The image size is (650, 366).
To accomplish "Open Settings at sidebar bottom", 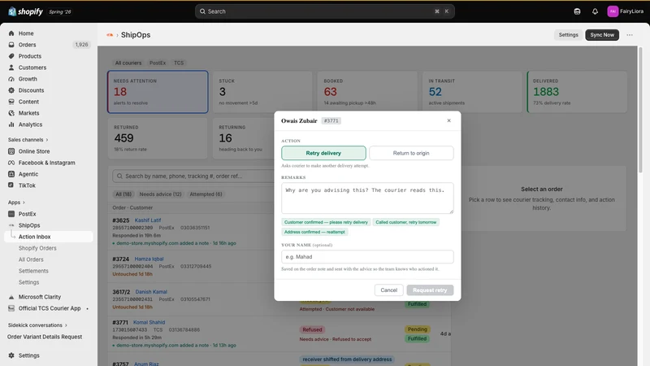I will coord(28,355).
